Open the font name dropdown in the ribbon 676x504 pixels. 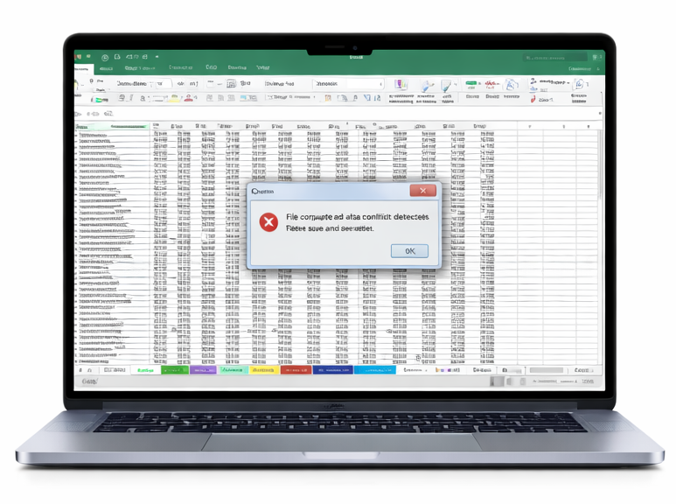click(131, 84)
